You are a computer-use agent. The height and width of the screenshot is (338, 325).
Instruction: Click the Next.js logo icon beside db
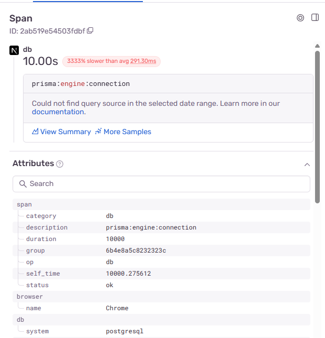(14, 50)
